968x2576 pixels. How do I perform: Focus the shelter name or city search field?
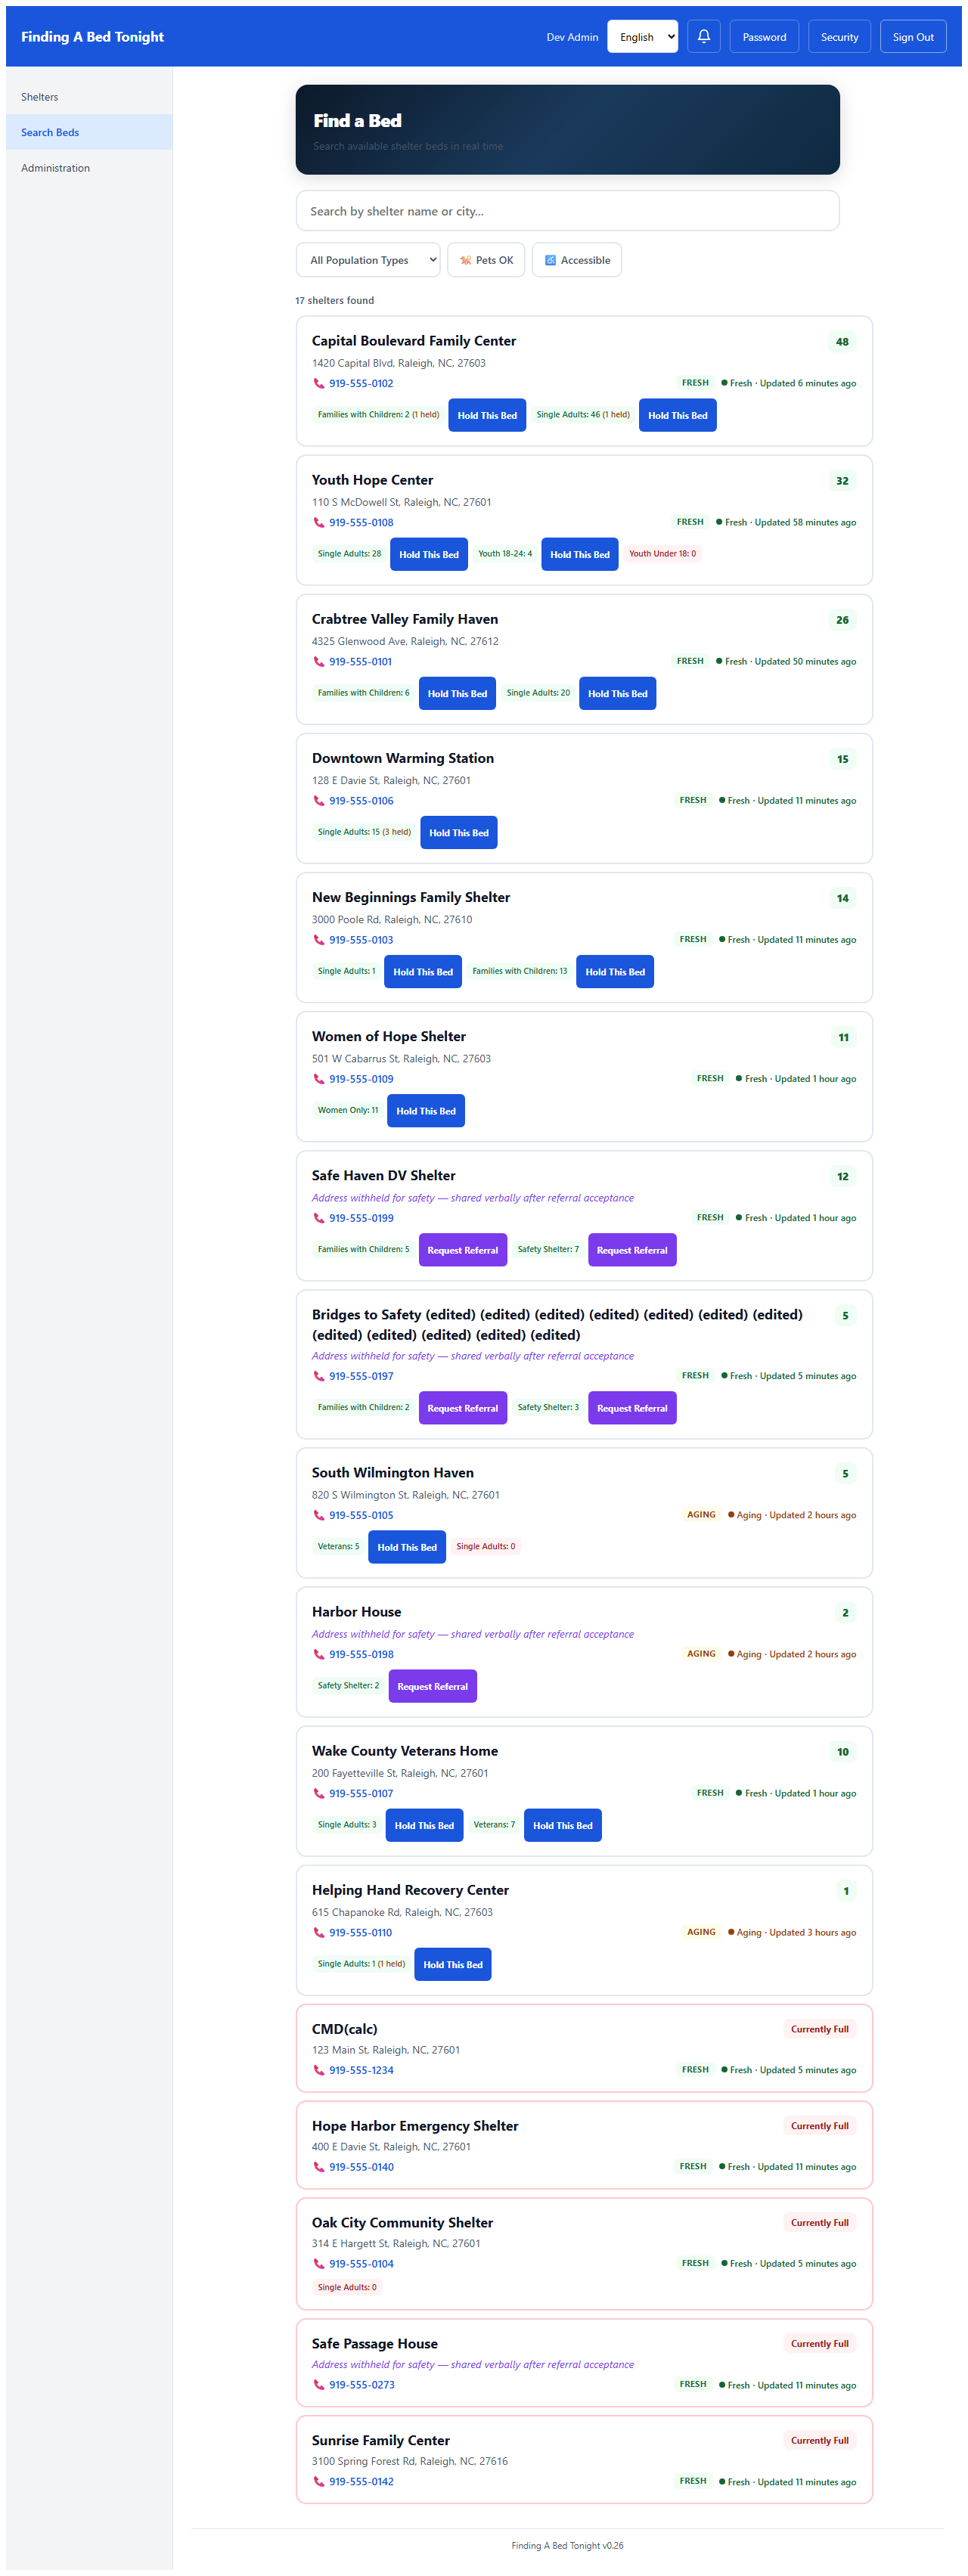point(567,211)
